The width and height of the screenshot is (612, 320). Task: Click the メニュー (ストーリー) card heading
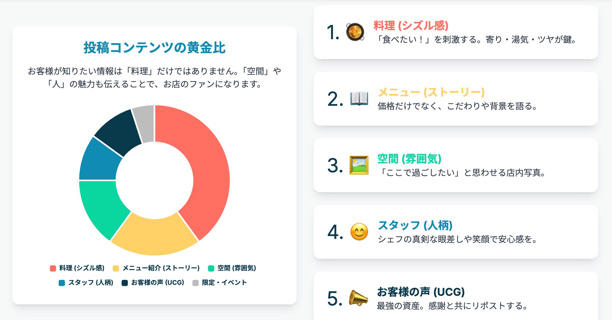(x=431, y=92)
